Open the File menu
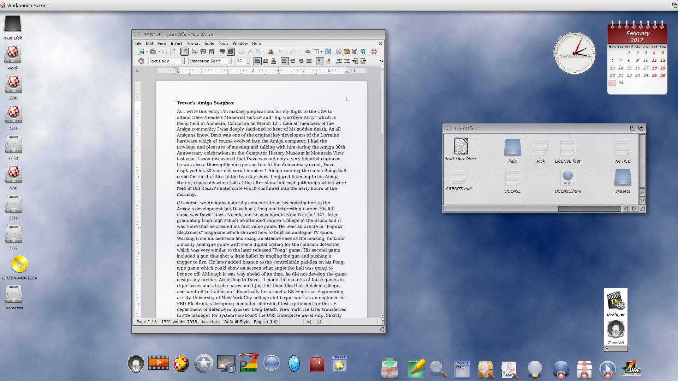 click(x=138, y=43)
